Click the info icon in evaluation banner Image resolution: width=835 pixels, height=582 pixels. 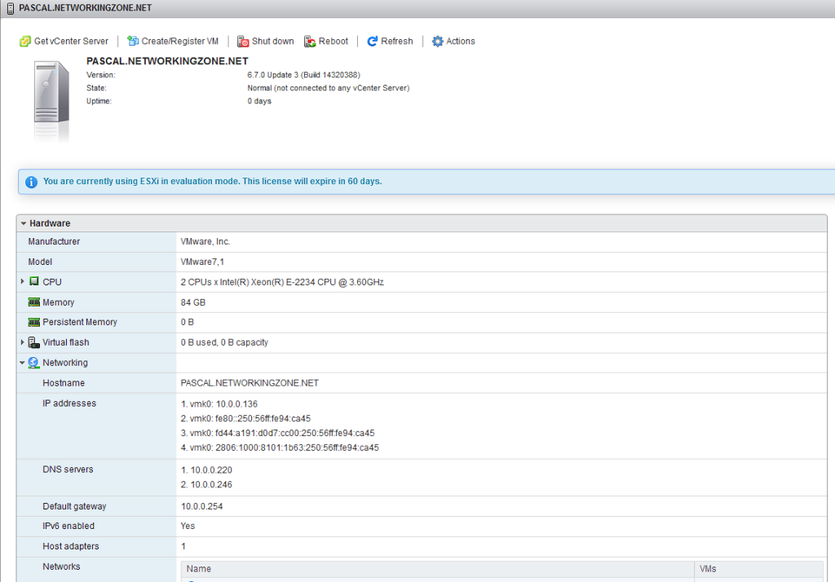click(31, 182)
